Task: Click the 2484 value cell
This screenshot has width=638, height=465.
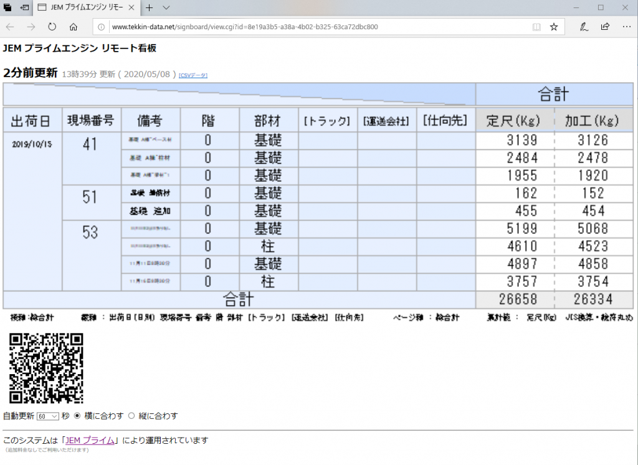Action: (x=515, y=158)
